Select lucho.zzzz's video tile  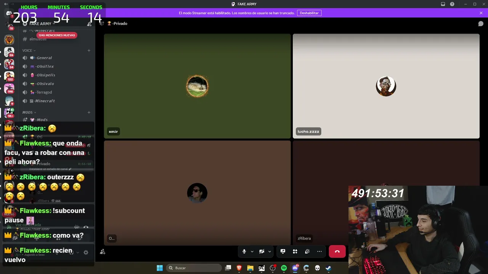pyautogui.click(x=386, y=86)
